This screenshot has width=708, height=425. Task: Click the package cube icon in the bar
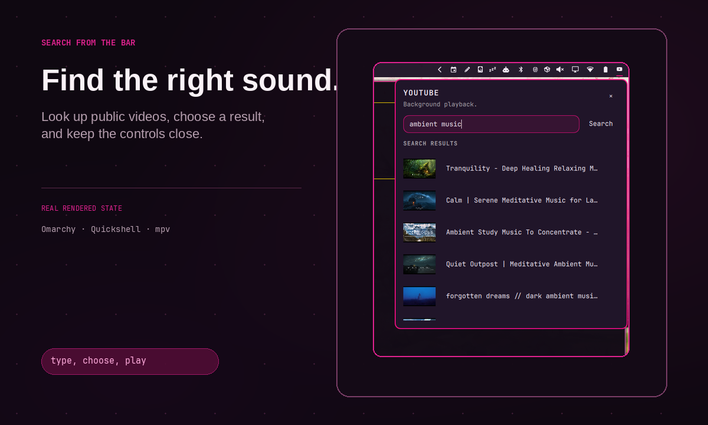547,70
